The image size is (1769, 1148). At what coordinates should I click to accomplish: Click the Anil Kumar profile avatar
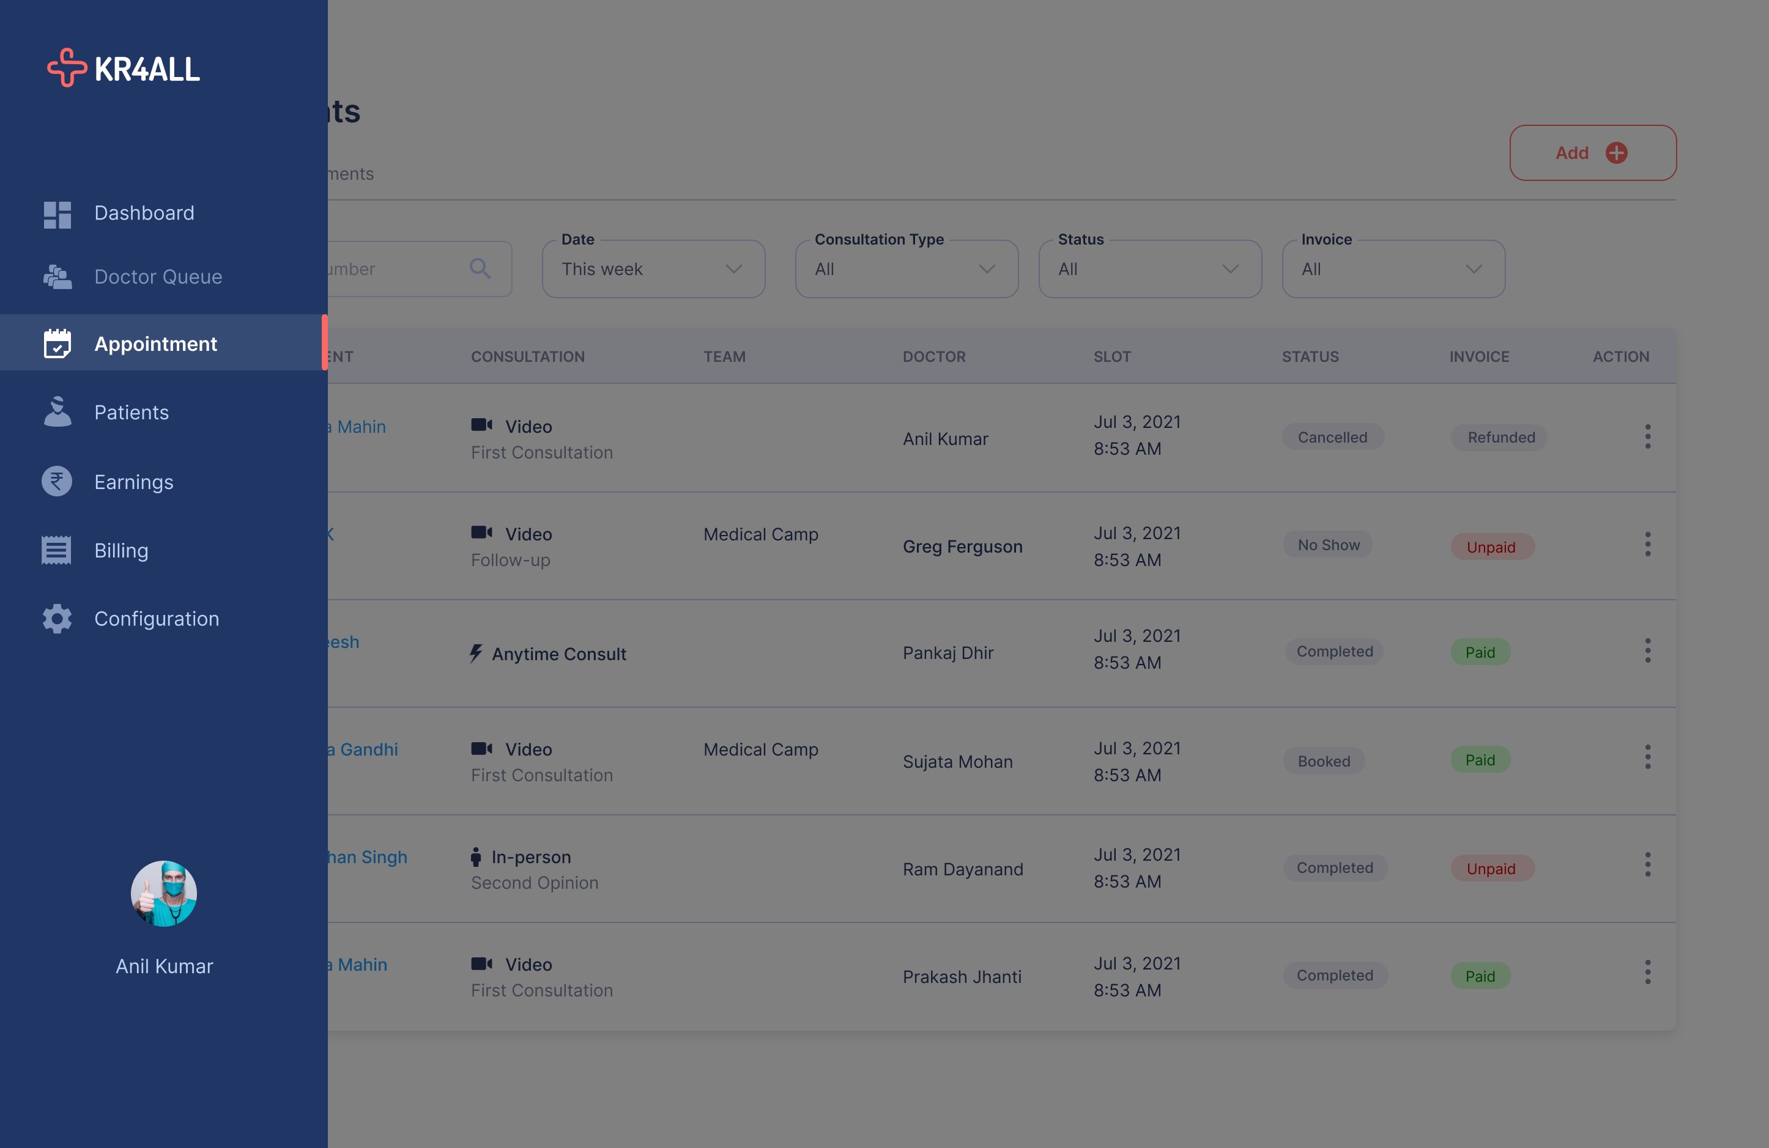coord(163,893)
